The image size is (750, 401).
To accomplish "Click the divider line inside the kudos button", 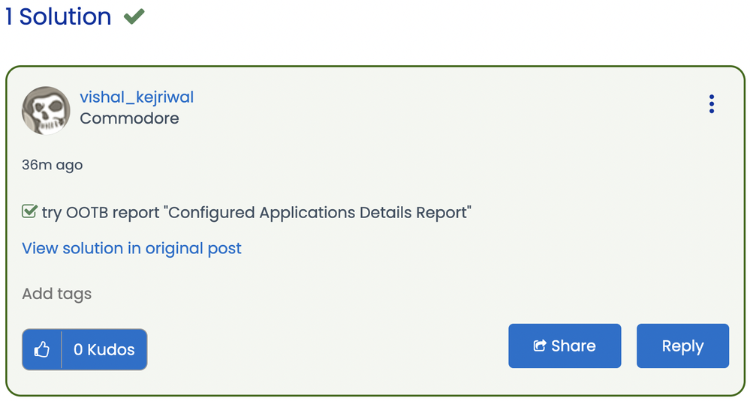I will [x=62, y=349].
